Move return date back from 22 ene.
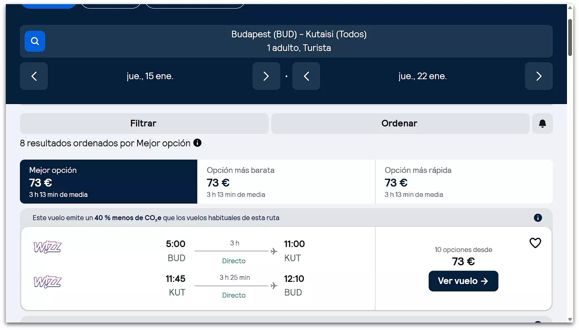Viewport: 579px width, 330px height. [306, 76]
